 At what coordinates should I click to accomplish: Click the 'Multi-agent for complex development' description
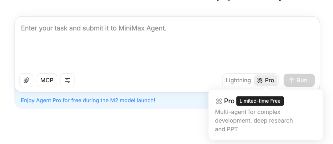tap(248, 112)
